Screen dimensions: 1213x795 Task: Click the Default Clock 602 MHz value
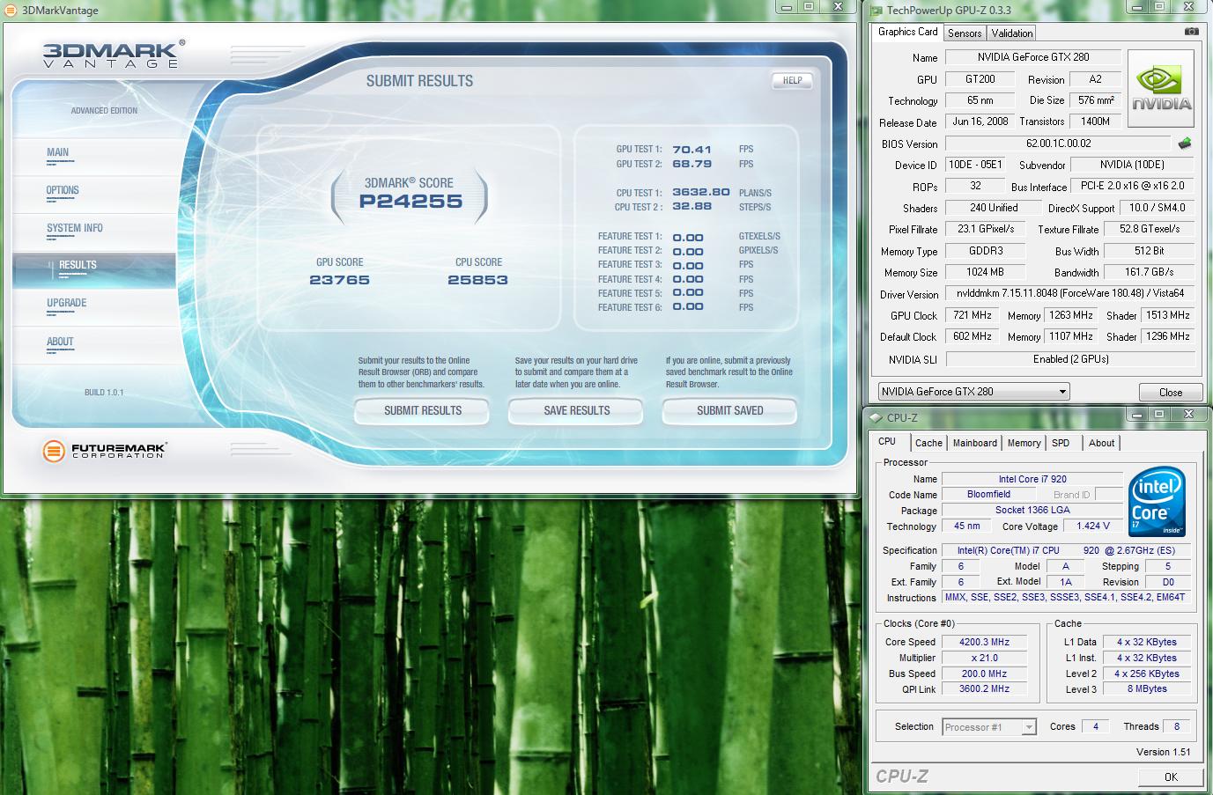coord(972,336)
